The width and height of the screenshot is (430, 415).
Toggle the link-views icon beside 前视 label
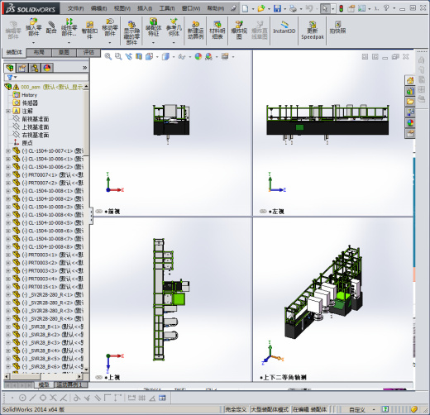coord(98,212)
